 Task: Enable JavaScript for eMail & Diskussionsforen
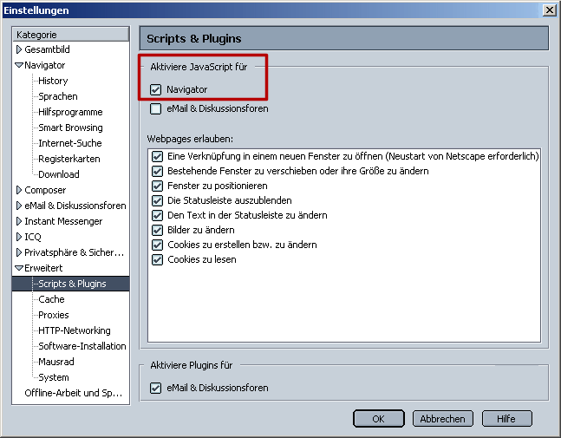(156, 109)
